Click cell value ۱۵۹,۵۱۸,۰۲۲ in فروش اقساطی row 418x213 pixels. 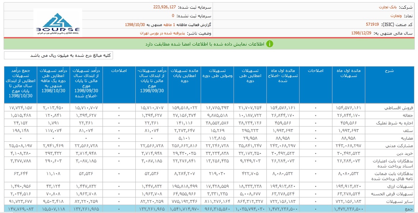185,108
